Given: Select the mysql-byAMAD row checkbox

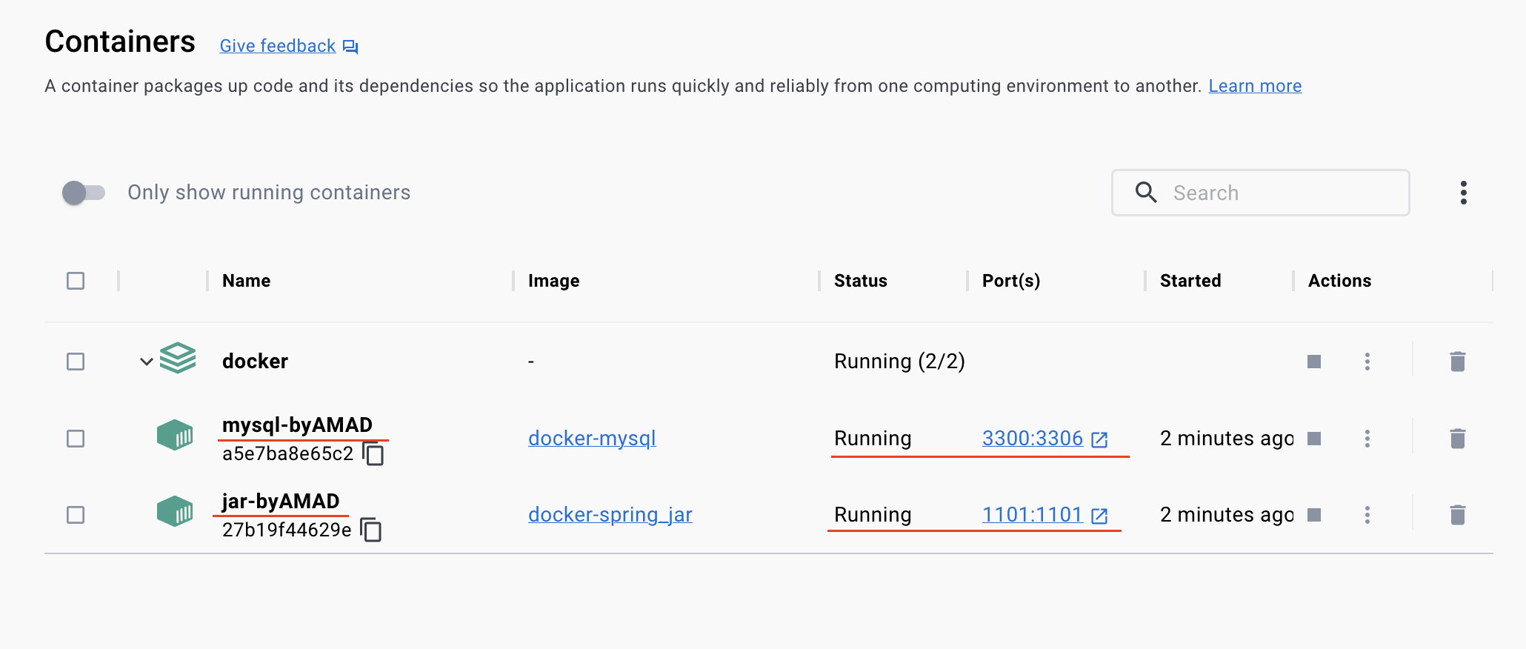Looking at the screenshot, I should click(x=76, y=439).
